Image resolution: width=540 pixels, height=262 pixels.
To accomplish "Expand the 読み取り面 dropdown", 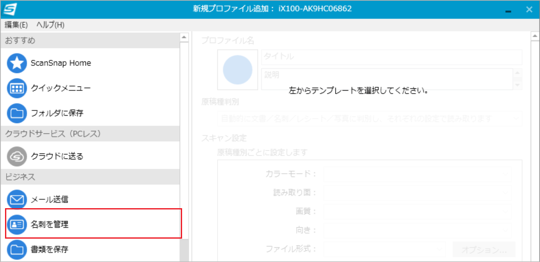I will click(505, 193).
